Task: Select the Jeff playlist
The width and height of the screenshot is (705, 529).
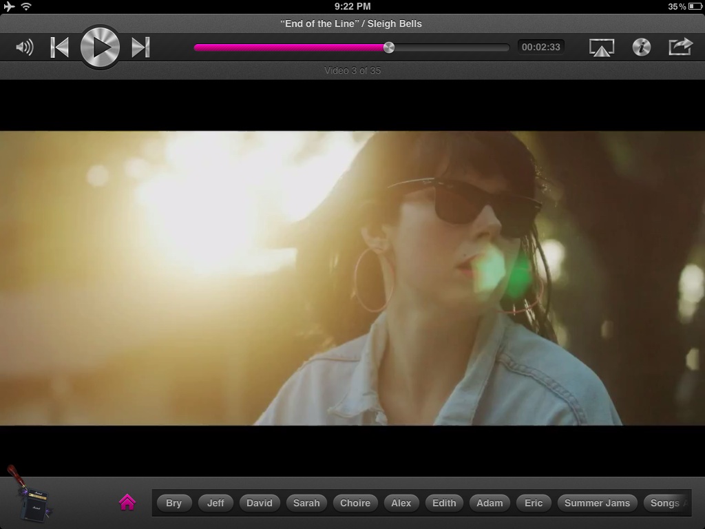Action: click(x=215, y=503)
